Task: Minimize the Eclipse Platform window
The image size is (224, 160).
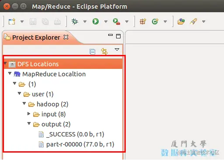Action: click(x=15, y=7)
